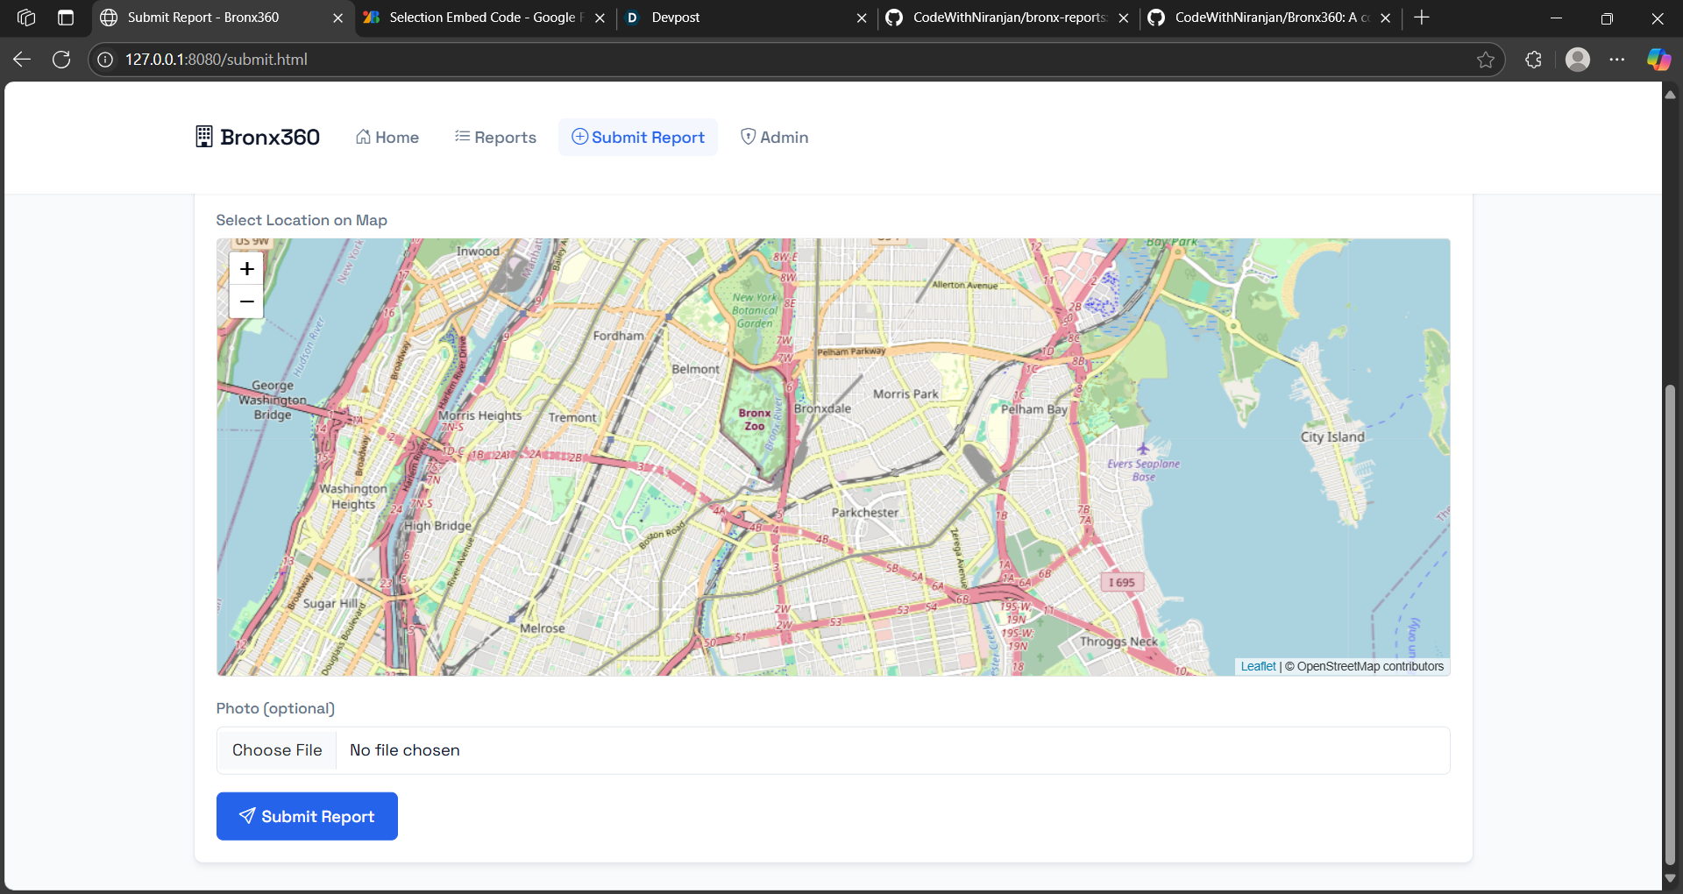Open the Copilot sidebar
1683x894 pixels.
pyautogui.click(x=1658, y=60)
